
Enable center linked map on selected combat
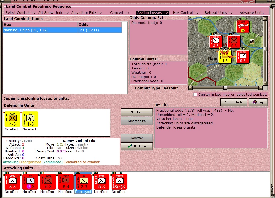(195, 95)
